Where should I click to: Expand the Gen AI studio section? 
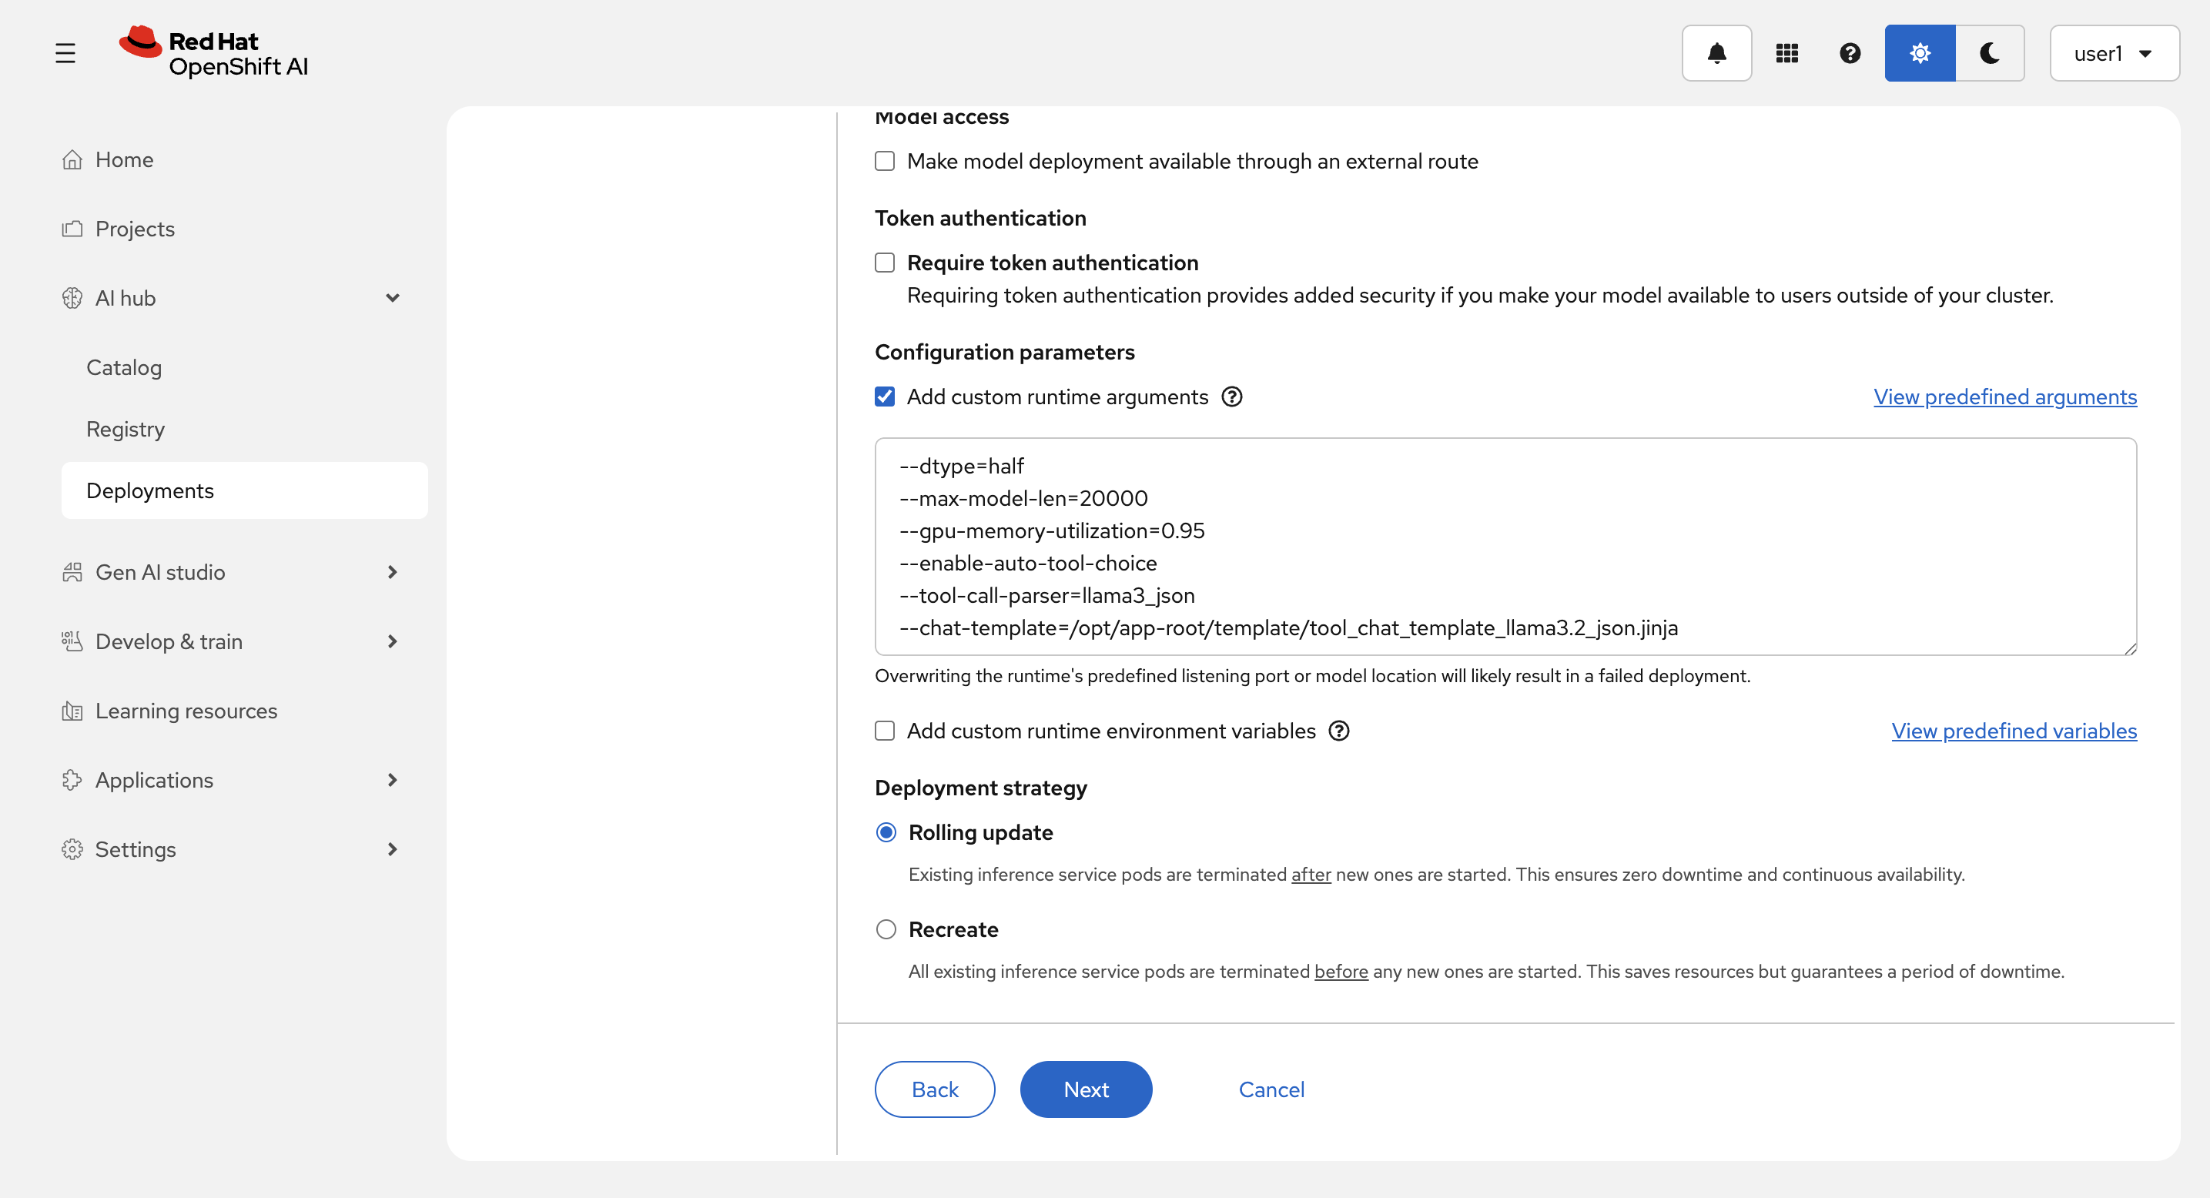[x=392, y=572]
